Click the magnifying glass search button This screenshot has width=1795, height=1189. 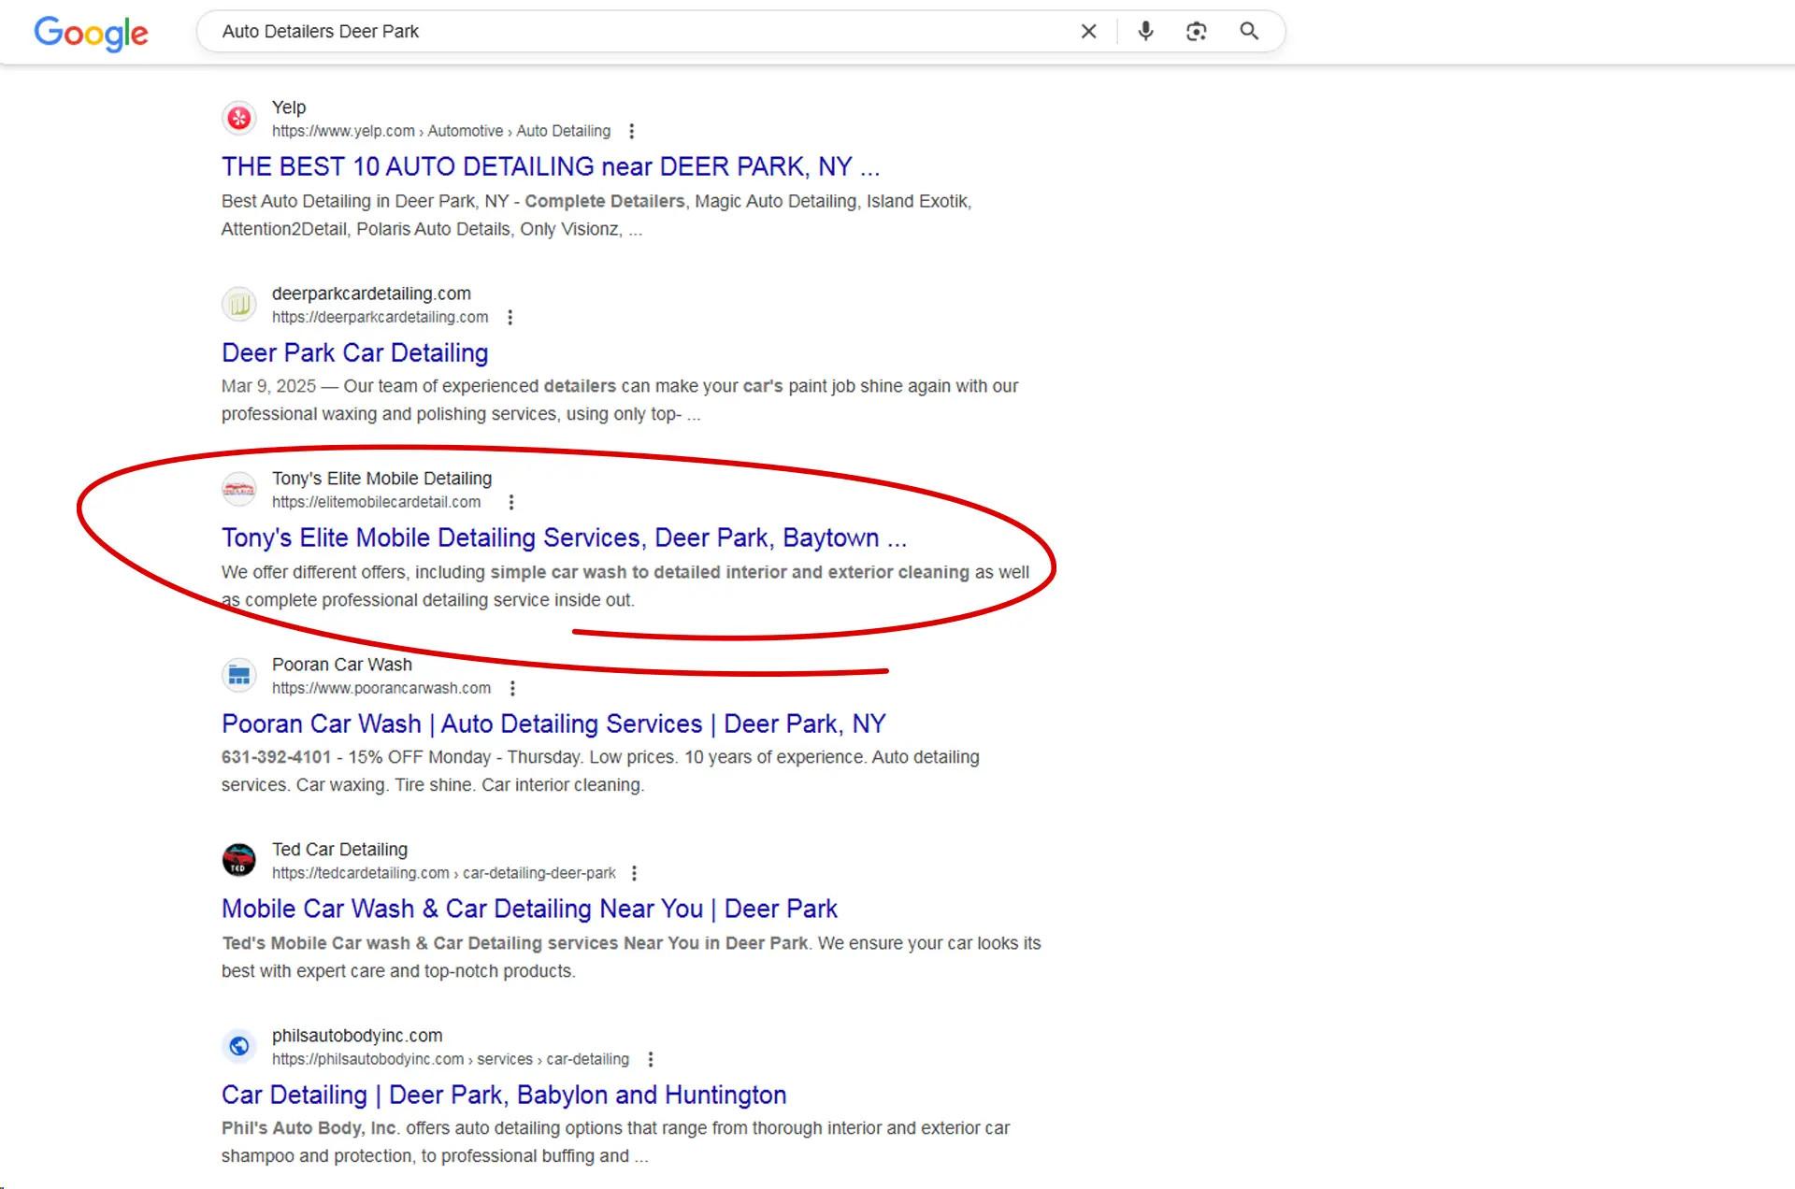[x=1249, y=32]
